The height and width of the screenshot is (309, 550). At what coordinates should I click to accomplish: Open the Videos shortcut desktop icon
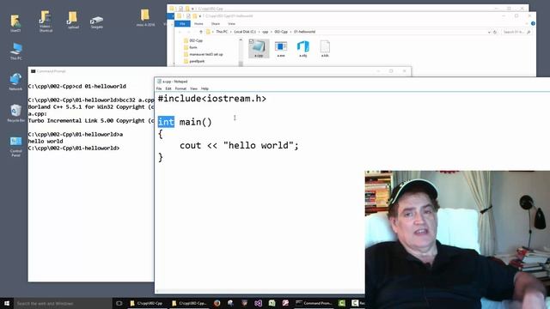(46, 21)
